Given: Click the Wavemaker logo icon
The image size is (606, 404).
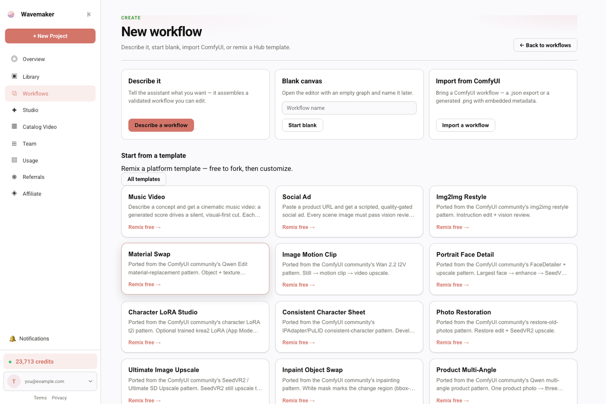Looking at the screenshot, I should tap(11, 14).
